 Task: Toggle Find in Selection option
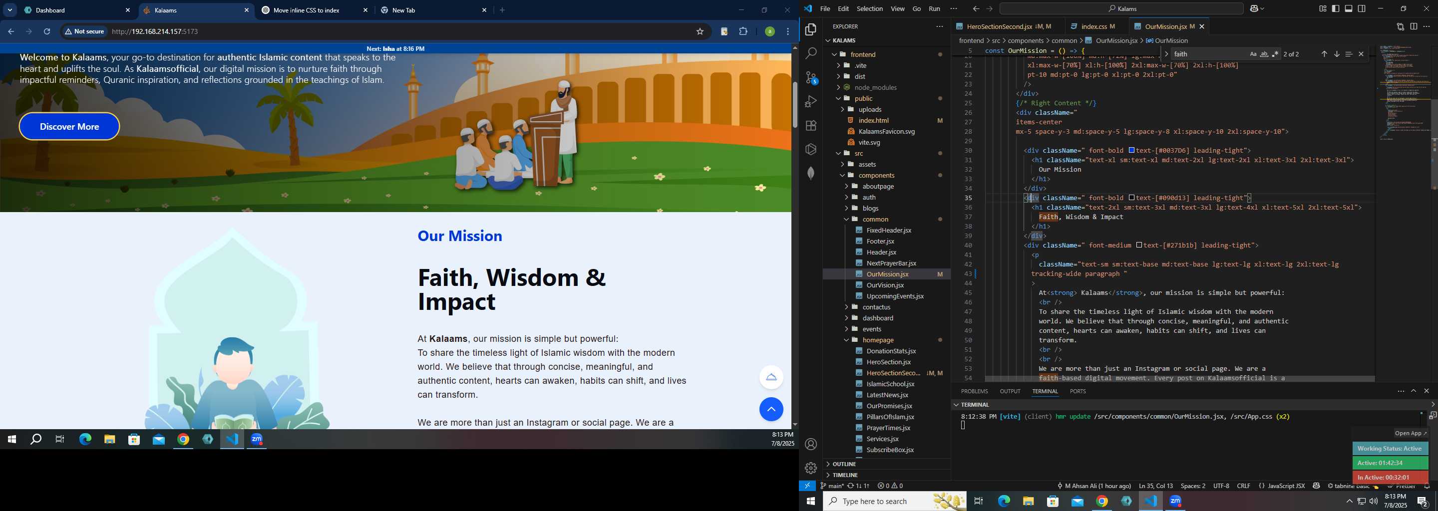pyautogui.click(x=1349, y=54)
